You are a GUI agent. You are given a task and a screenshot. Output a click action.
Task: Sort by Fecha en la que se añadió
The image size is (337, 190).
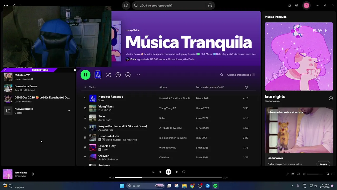(210, 87)
